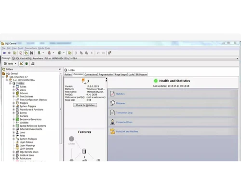The image size is (241, 181).
Task: Click the Users tree icon
Action: (x=17, y=132)
